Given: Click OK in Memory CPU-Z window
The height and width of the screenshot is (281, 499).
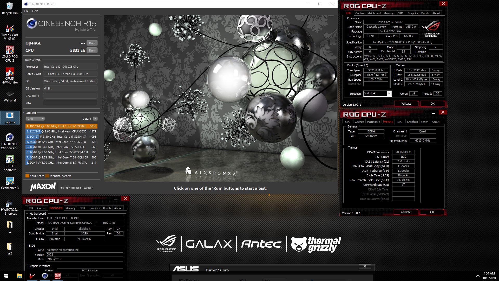Looking at the screenshot, I should tap(432, 212).
